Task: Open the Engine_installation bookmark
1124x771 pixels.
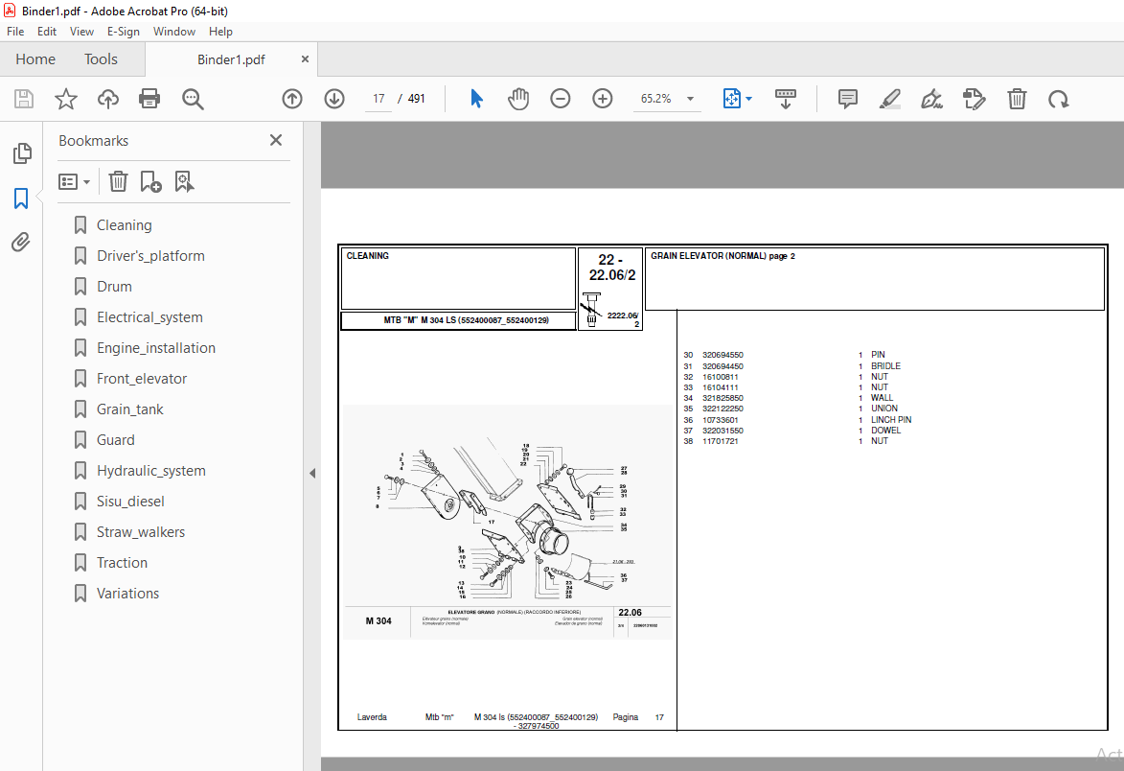Action: tap(156, 348)
